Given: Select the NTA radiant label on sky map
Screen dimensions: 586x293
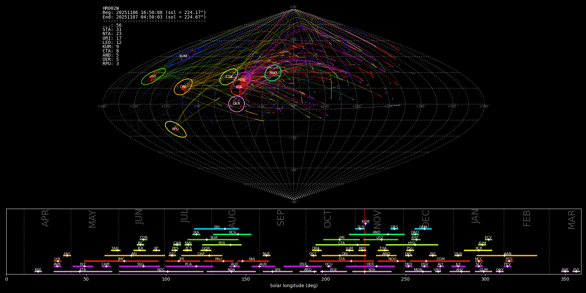Looking at the screenshot, I should (x=242, y=80).
